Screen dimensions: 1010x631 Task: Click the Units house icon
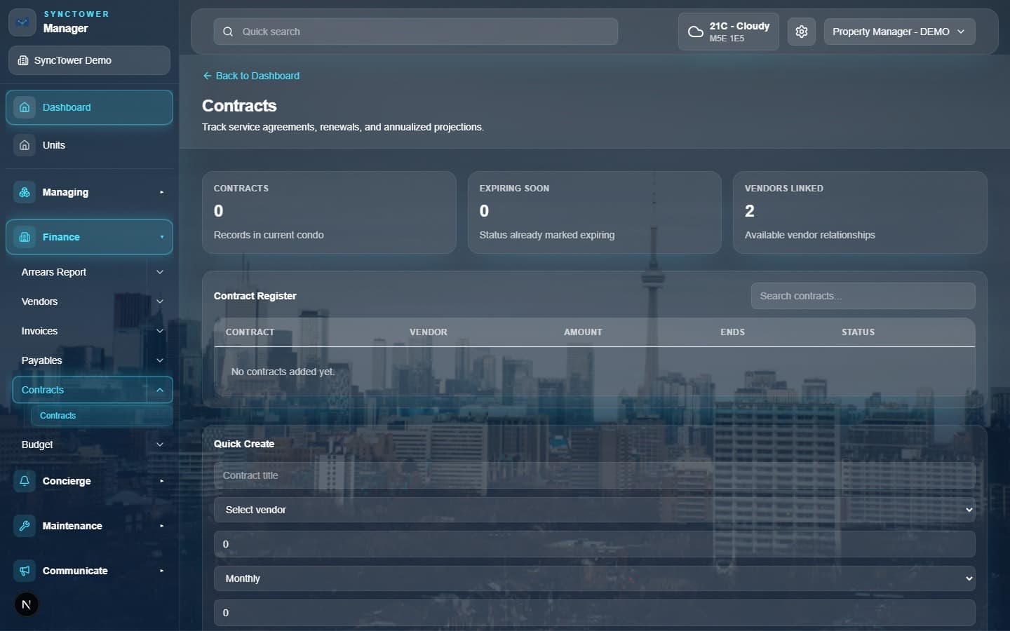[25, 145]
